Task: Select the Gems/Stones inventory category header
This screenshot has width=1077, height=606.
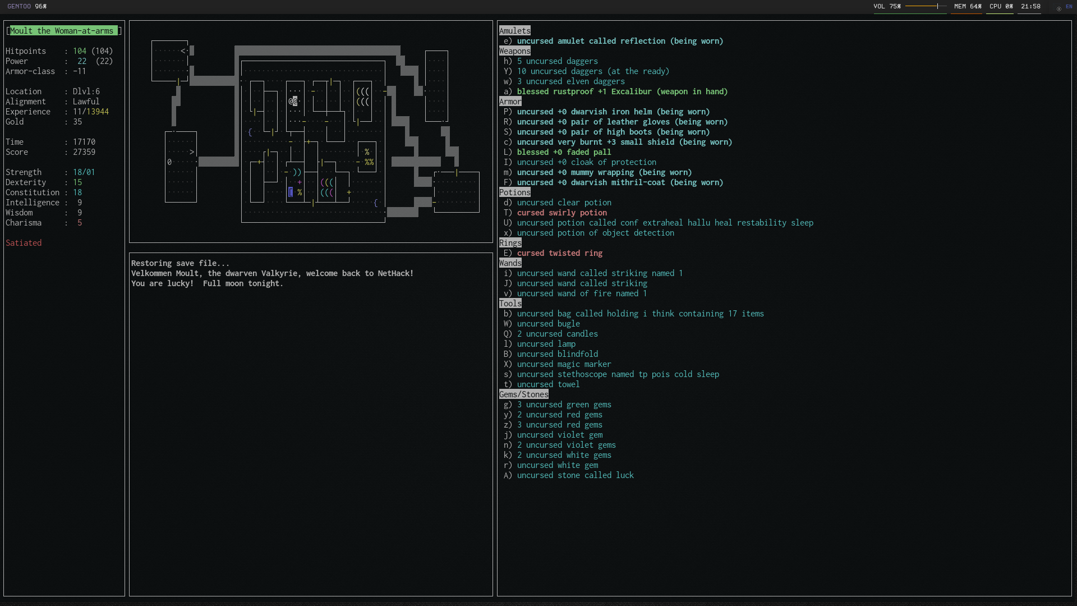Action: (x=524, y=394)
